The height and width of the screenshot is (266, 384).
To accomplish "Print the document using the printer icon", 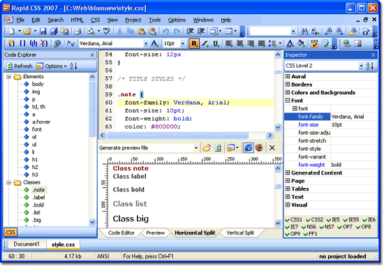I will coord(78,31).
